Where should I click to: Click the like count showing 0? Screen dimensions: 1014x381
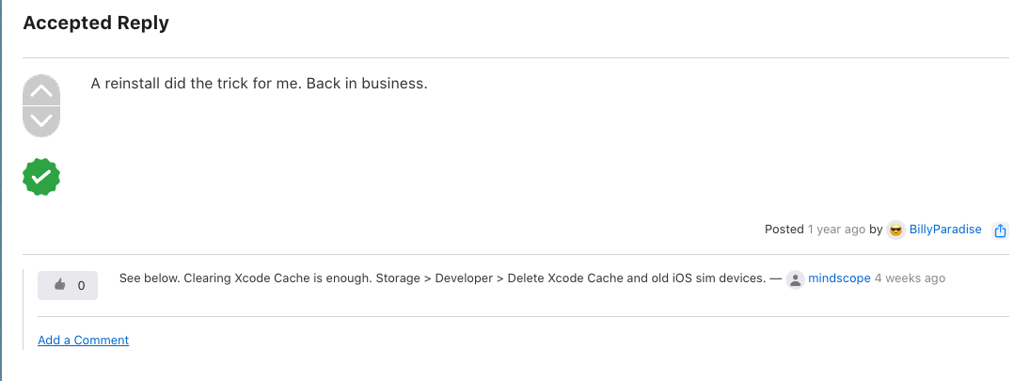click(81, 285)
